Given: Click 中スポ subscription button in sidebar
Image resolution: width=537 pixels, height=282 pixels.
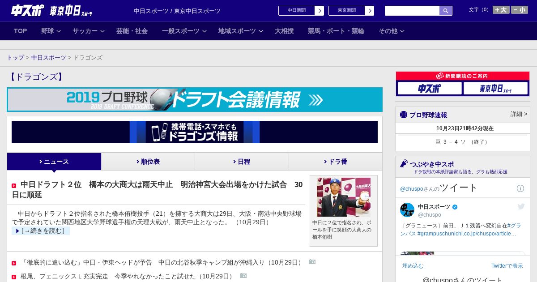Looking at the screenshot, I should click(x=430, y=88).
